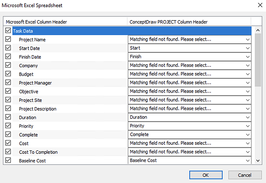The image size is (266, 183).
Task: Toggle the Complete checkbox
Action: coord(8,134)
